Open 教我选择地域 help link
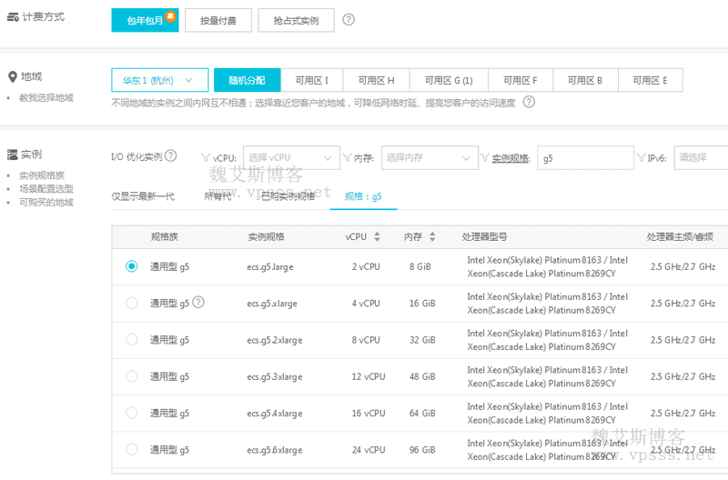The image size is (728, 480). click(46, 97)
